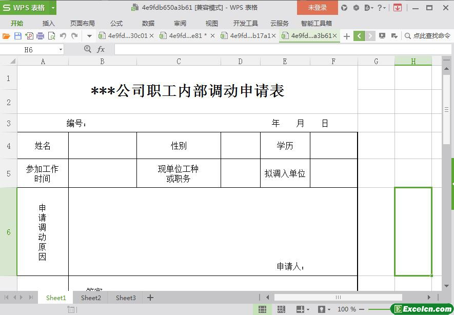The width and height of the screenshot is (454, 315).
Task: Add a new sheet with plus button
Action: 150,298
